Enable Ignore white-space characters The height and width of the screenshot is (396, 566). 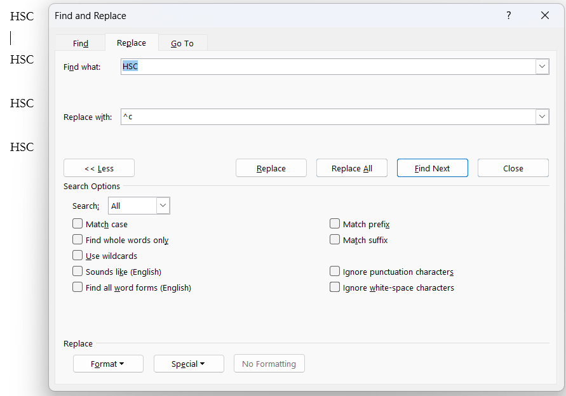335,287
